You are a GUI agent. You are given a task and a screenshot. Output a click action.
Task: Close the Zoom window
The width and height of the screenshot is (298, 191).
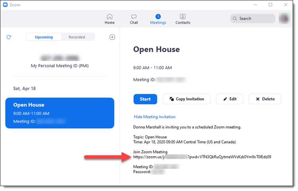286,5
